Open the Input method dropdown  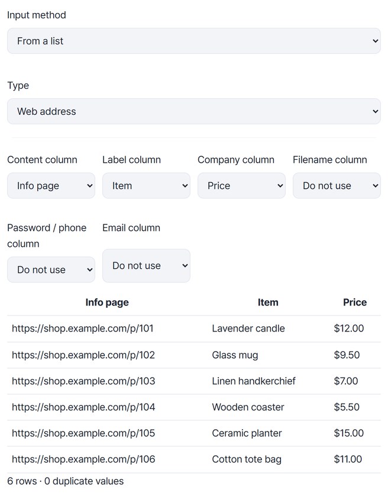pyautogui.click(x=194, y=41)
